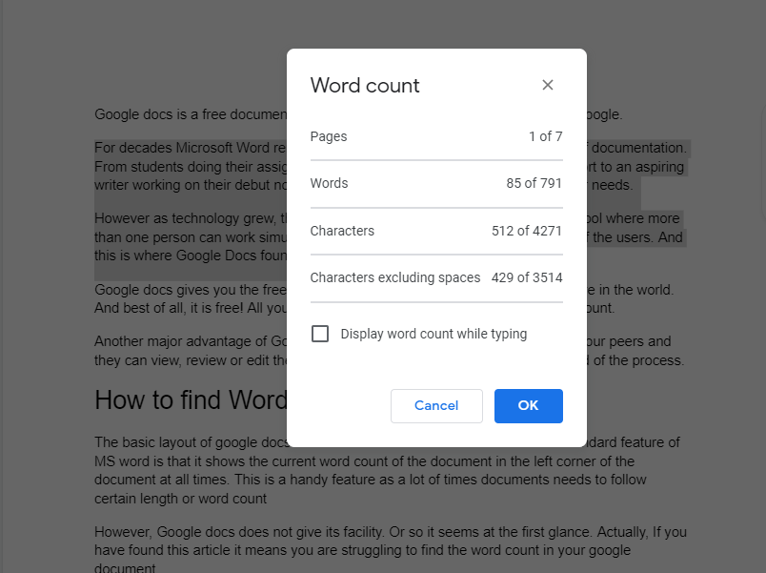Click the Words label in the dialog

[x=329, y=183]
